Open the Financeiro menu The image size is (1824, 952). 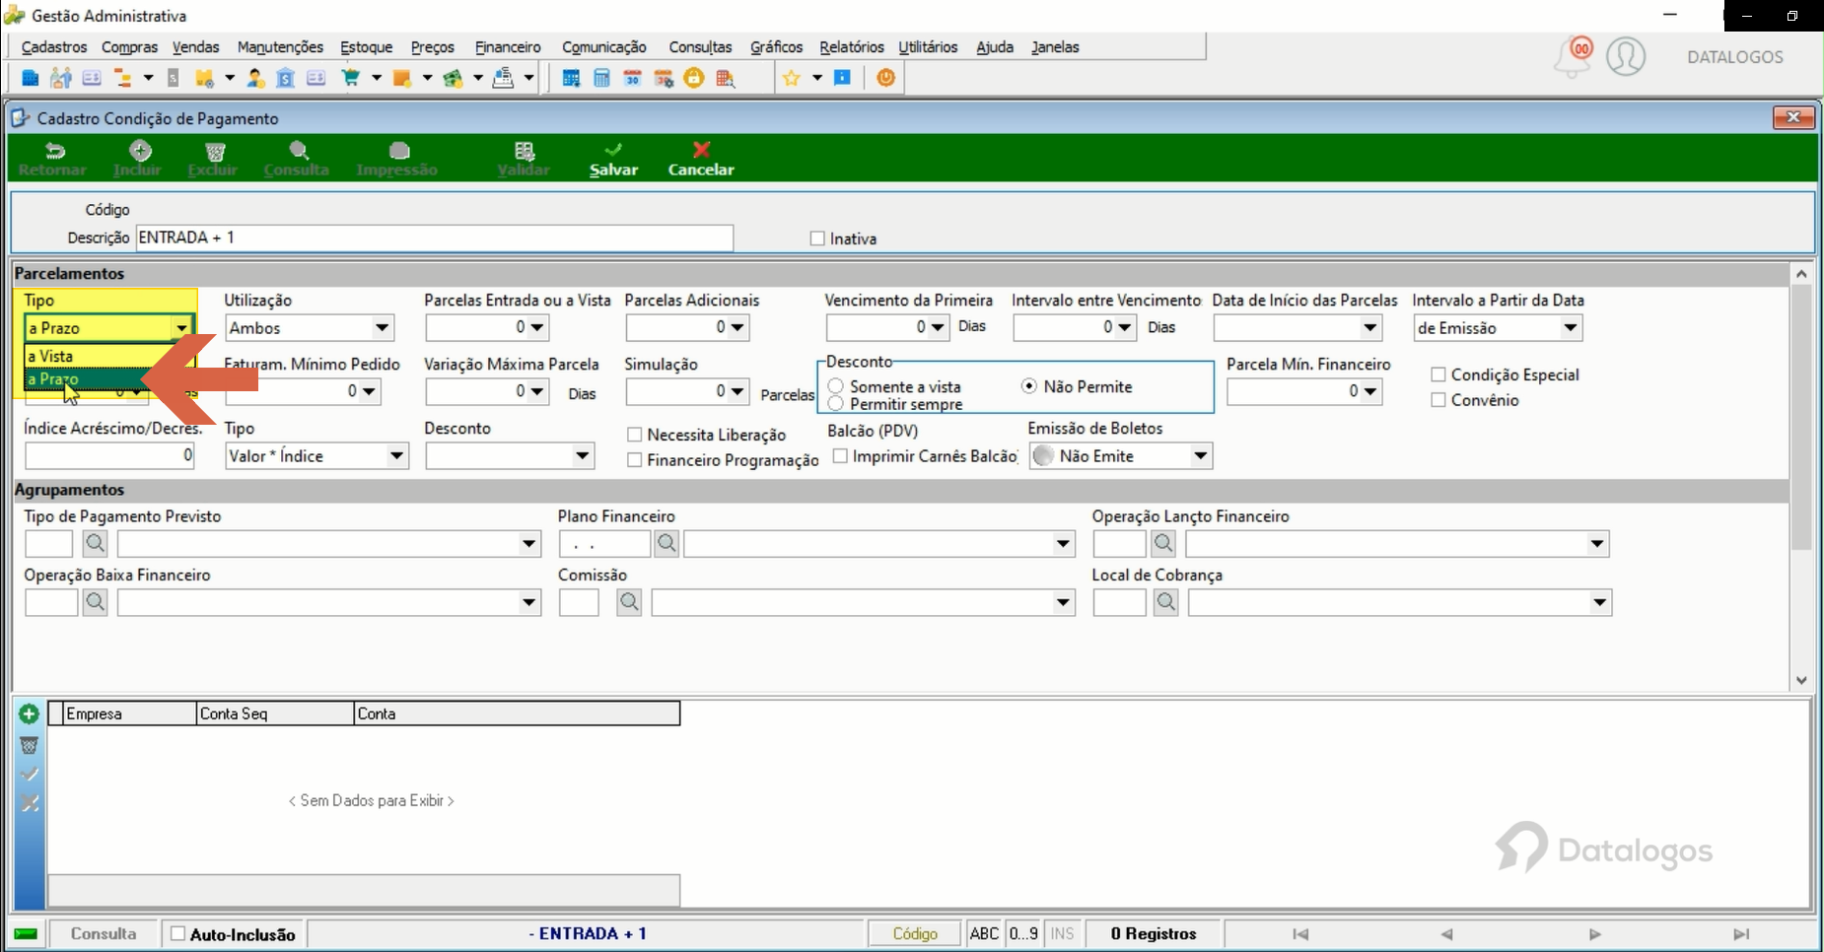click(508, 47)
